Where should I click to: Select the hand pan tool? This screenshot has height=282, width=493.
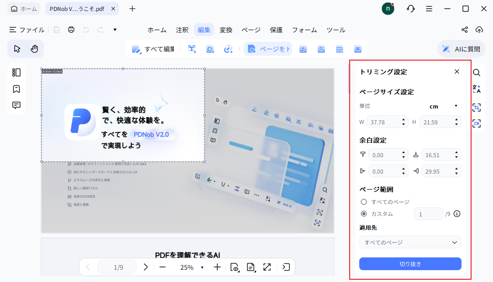click(x=34, y=49)
